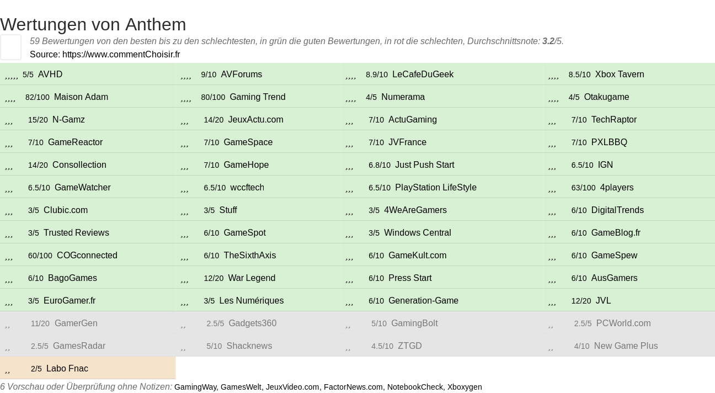Image resolution: width=715 pixels, height=393 pixels.
Task: Open Numerama review link
Action: [403, 97]
